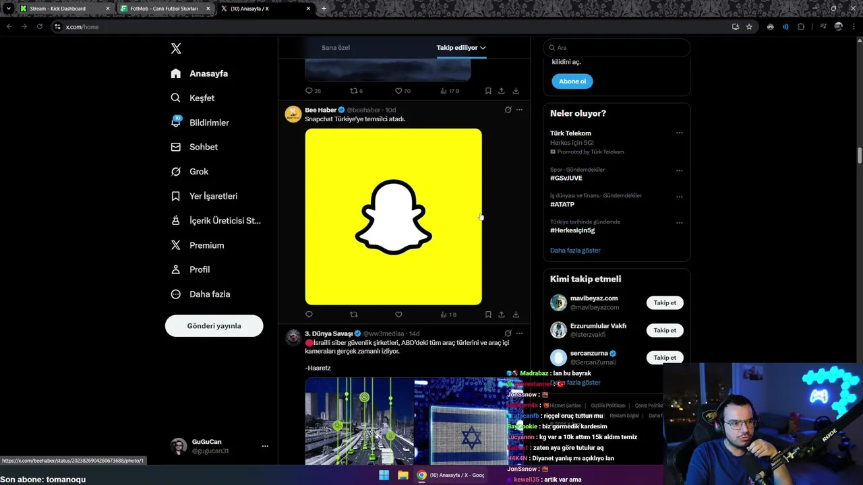
Task: Click Daha fazla göster under trends
Action: [x=575, y=251]
